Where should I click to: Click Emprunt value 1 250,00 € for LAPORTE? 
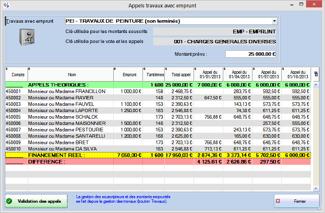point(131,110)
